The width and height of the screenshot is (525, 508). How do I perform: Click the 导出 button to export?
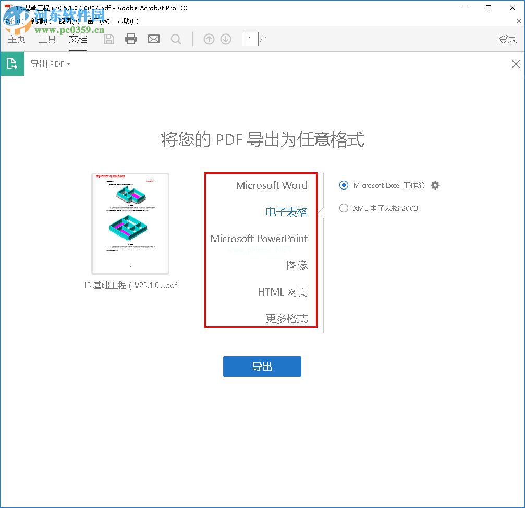[262, 366]
